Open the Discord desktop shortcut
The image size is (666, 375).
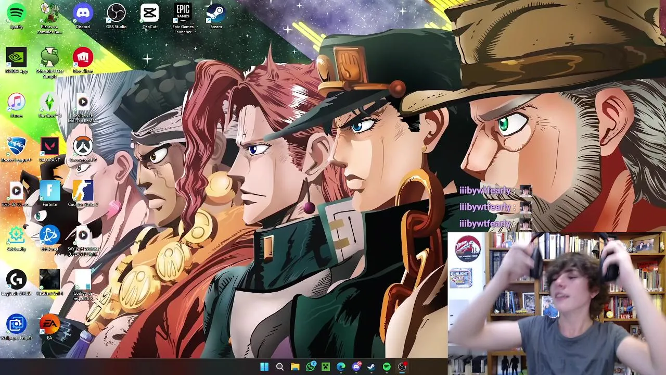pos(83,16)
